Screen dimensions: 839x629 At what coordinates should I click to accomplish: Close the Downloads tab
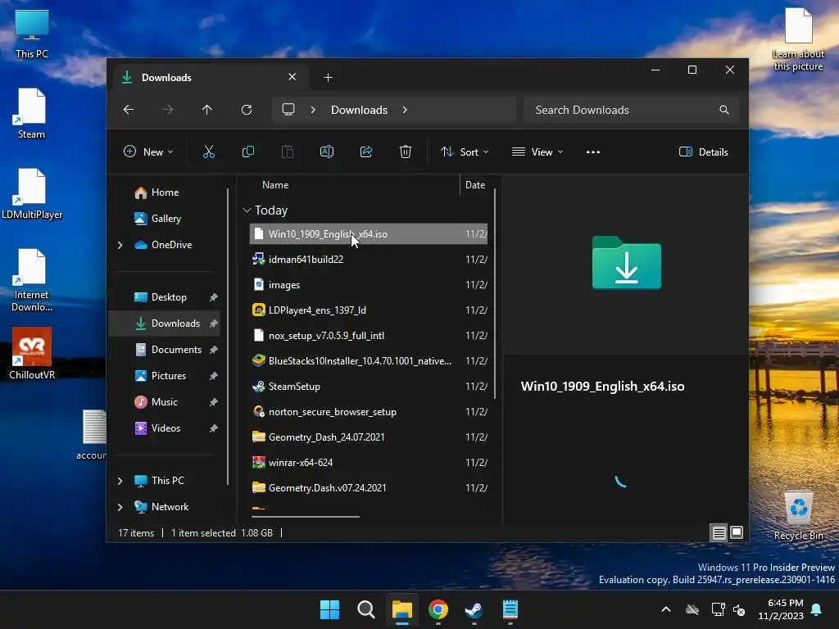tap(293, 77)
